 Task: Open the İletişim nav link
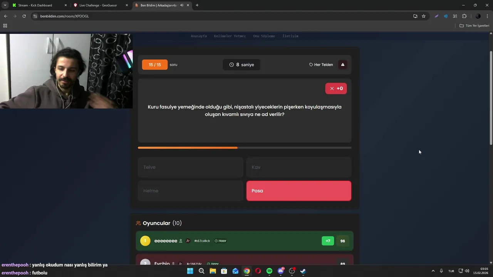(290, 36)
